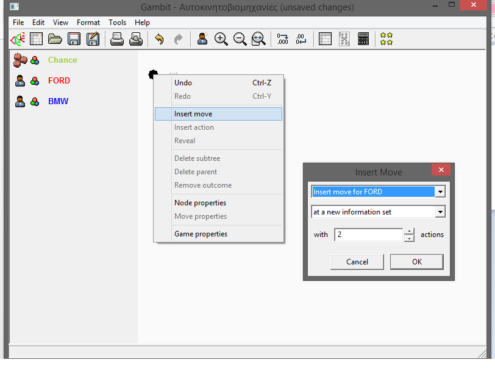Open the Tools menu
Screen dimensions: 495x368
118,23
